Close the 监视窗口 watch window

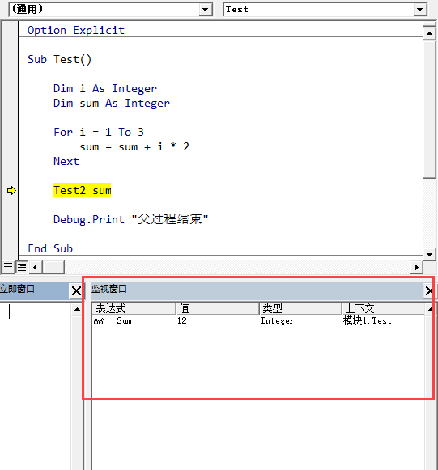coord(429,290)
